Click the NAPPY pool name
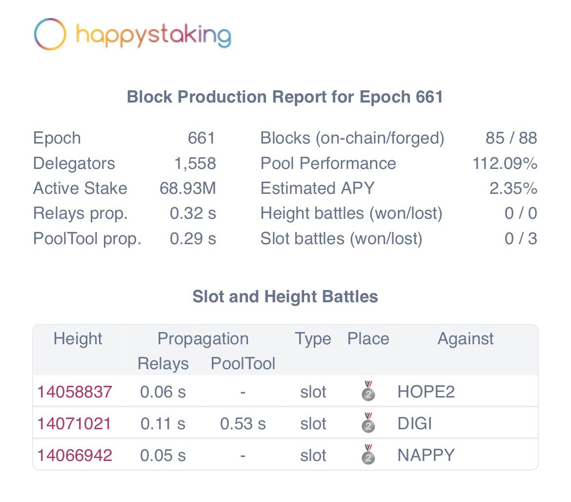 pyautogui.click(x=426, y=456)
